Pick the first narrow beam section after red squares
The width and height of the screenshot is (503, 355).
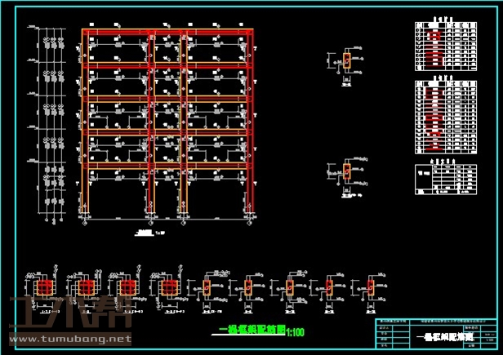(206, 287)
